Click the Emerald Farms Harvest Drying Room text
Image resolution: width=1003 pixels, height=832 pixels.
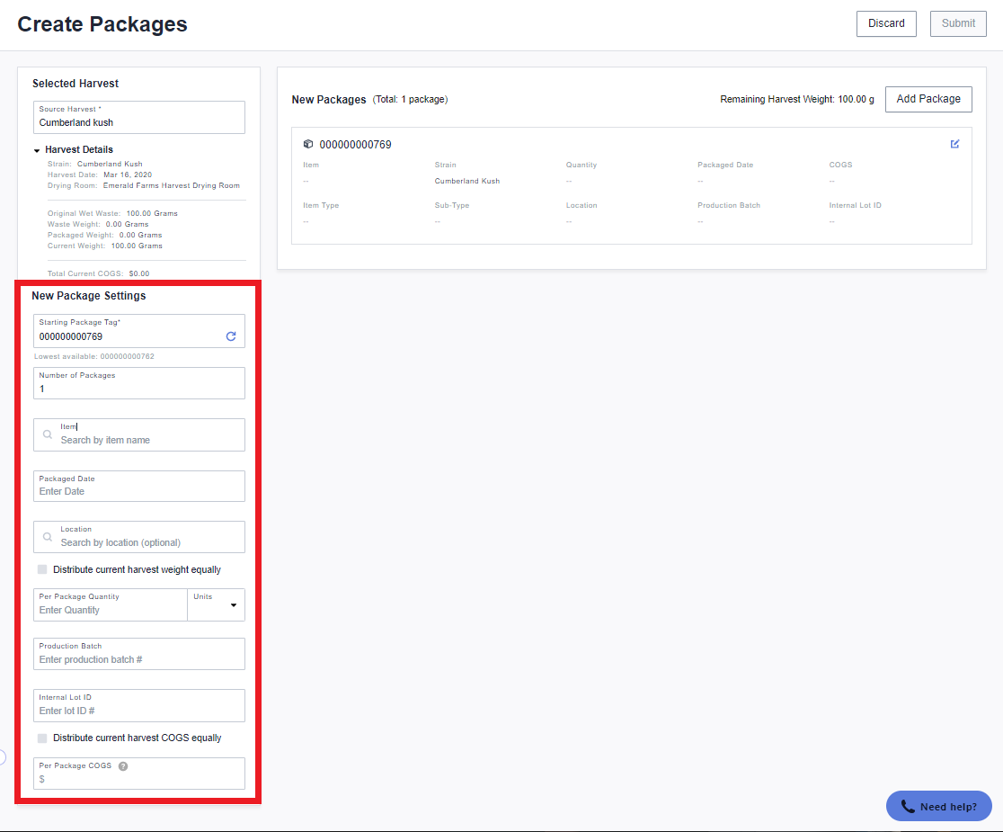(x=172, y=185)
